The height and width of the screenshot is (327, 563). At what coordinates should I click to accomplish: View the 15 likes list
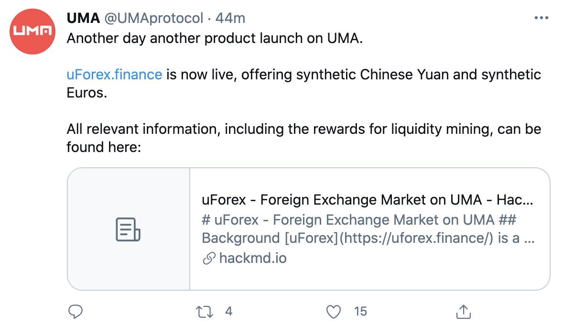point(361,312)
